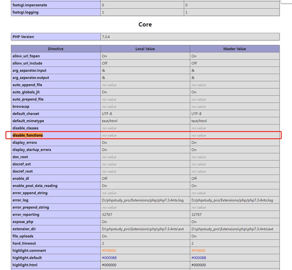292x270 pixels.
Task: Click the file_uploads directive name
Action: (23, 236)
